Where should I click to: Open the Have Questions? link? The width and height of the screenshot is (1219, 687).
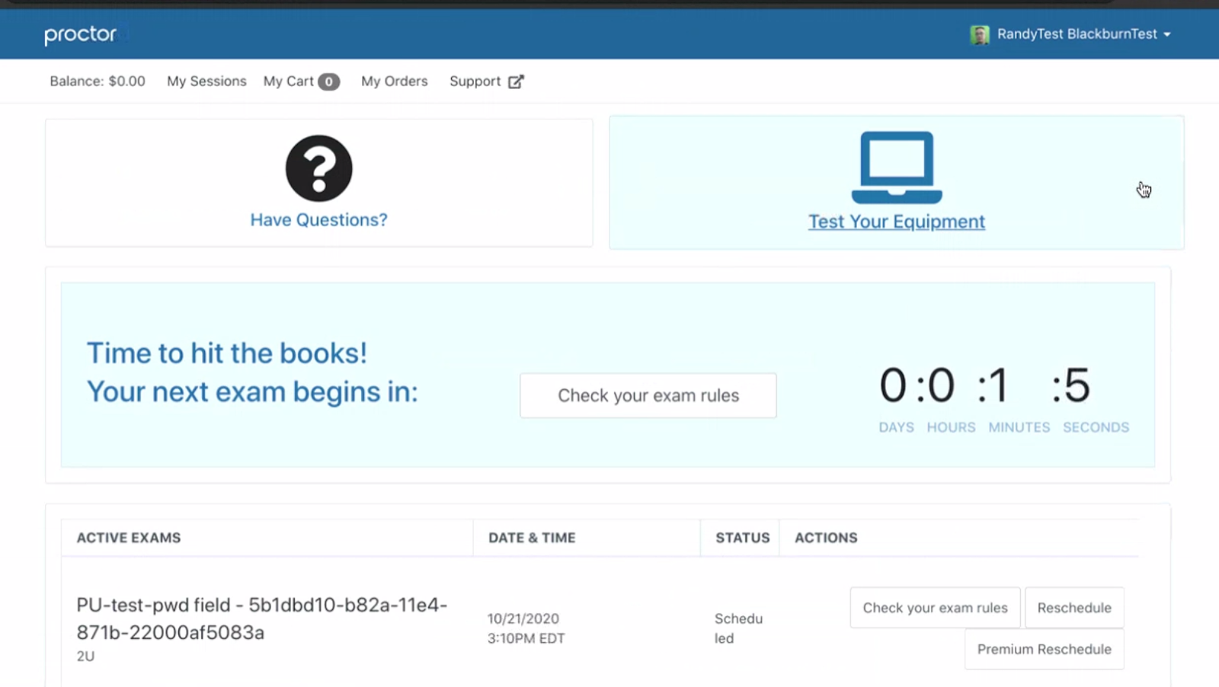[318, 220]
